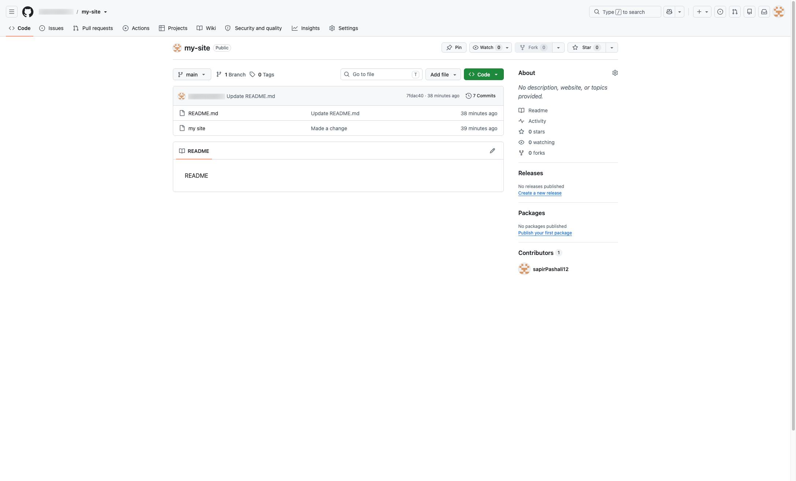Viewport: 796px width, 481px height.
Task: Open the my site file
Action: 197,128
